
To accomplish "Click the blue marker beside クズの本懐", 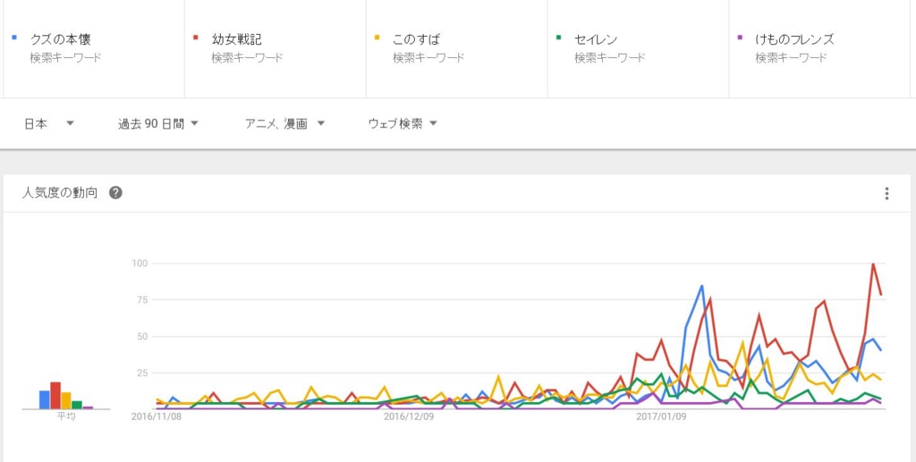I will click(14, 38).
